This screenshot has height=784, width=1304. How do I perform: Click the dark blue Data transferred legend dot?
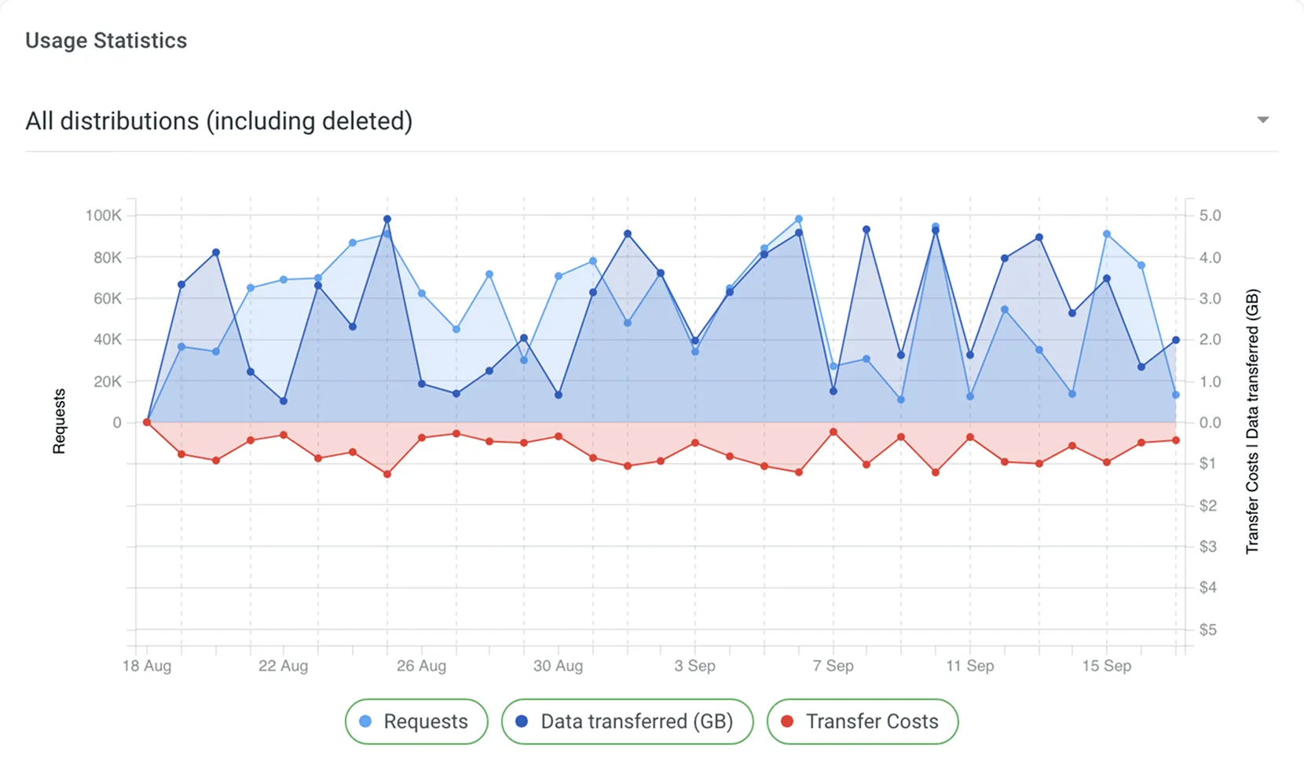pos(521,721)
